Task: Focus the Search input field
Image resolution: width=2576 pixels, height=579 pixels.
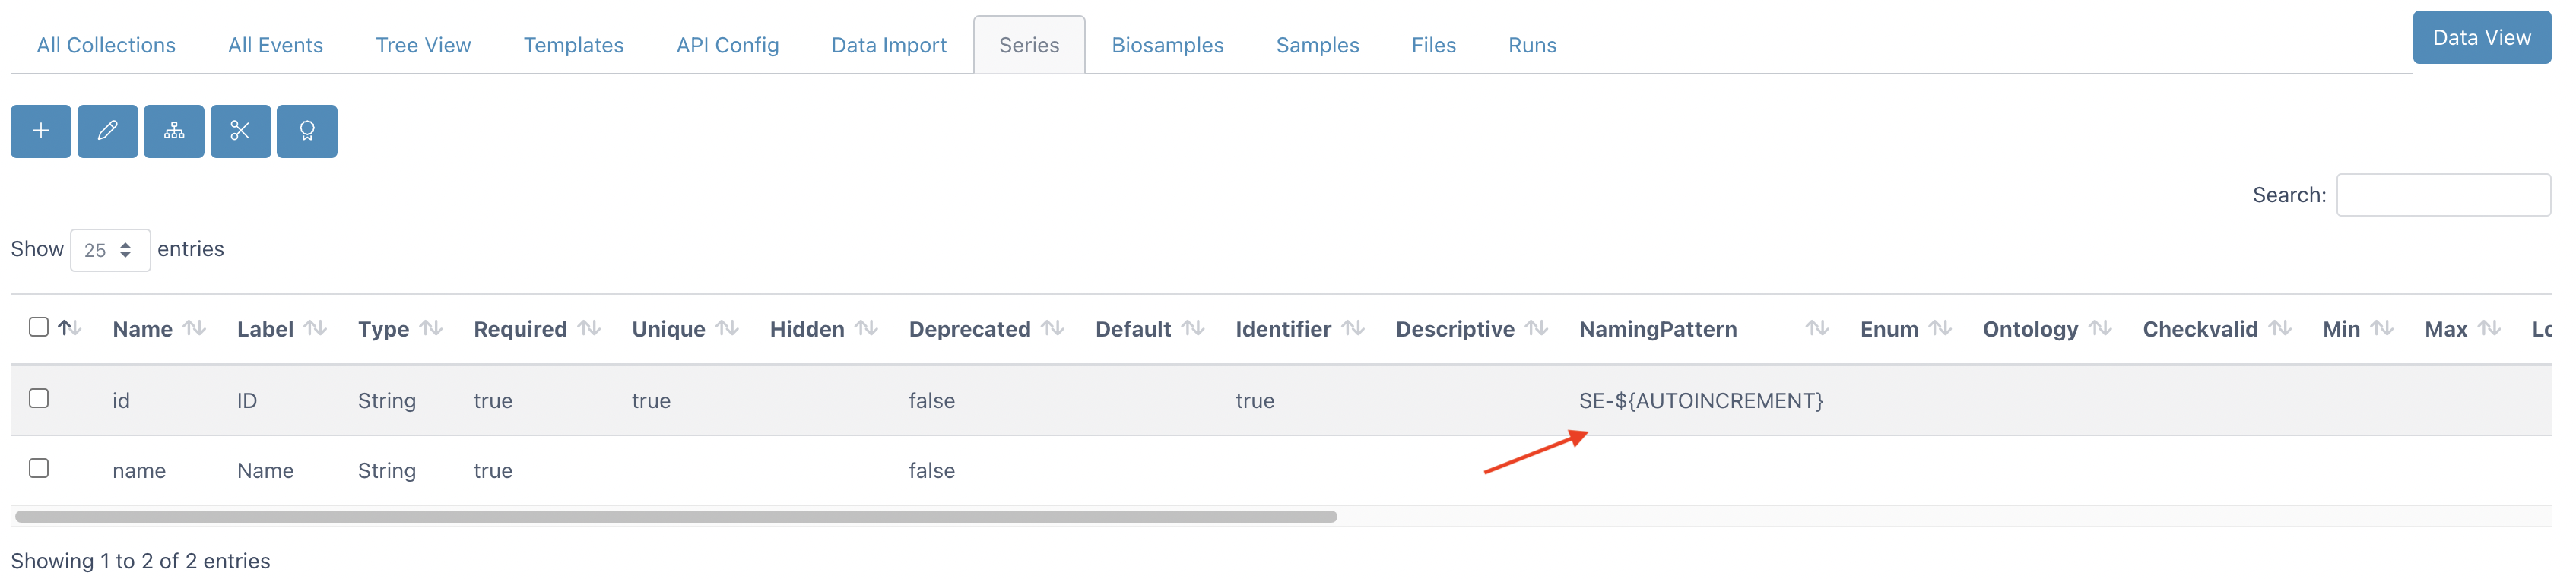Action: pyautogui.click(x=2443, y=195)
